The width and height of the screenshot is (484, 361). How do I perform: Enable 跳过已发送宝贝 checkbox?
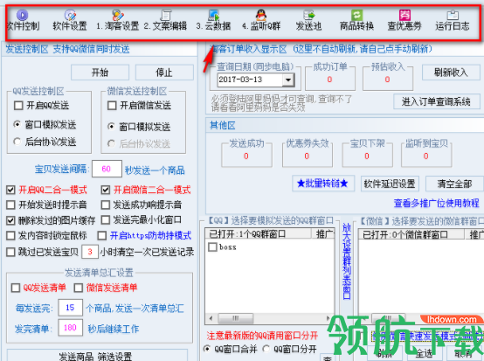click(10, 252)
